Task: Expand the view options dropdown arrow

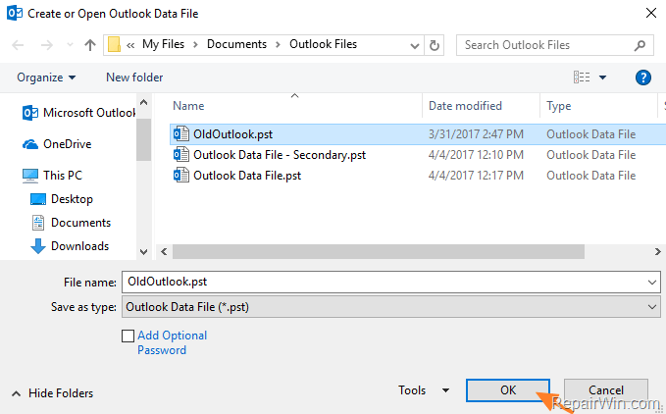Action: point(602,78)
